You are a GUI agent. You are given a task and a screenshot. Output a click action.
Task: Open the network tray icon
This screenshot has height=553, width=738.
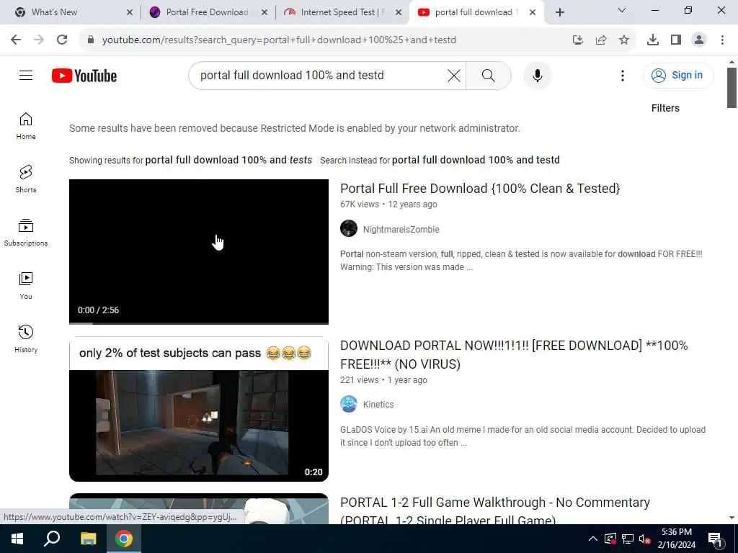[x=628, y=539]
